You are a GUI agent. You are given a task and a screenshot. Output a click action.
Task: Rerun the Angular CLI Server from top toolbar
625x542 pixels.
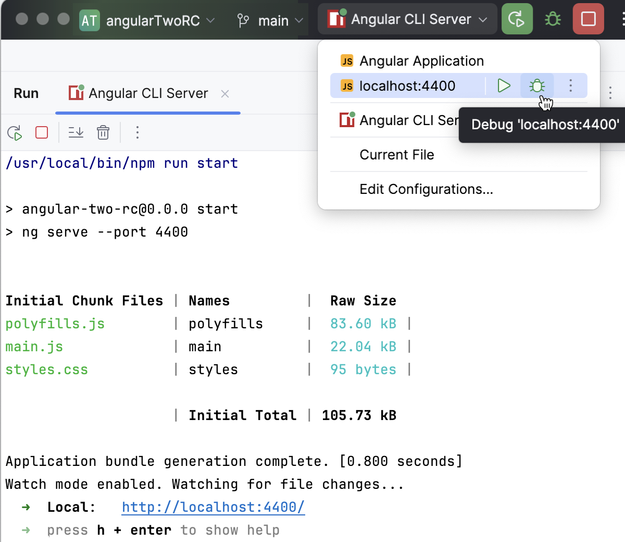pos(517,19)
